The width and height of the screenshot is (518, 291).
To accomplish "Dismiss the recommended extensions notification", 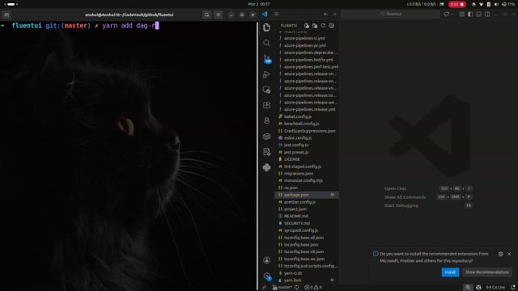I will point(509,254).
